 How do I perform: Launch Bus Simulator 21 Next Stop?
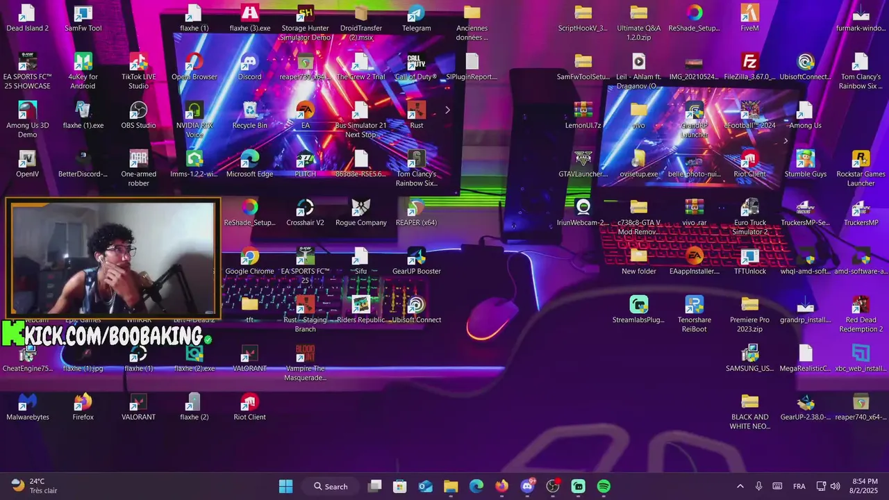(361, 120)
